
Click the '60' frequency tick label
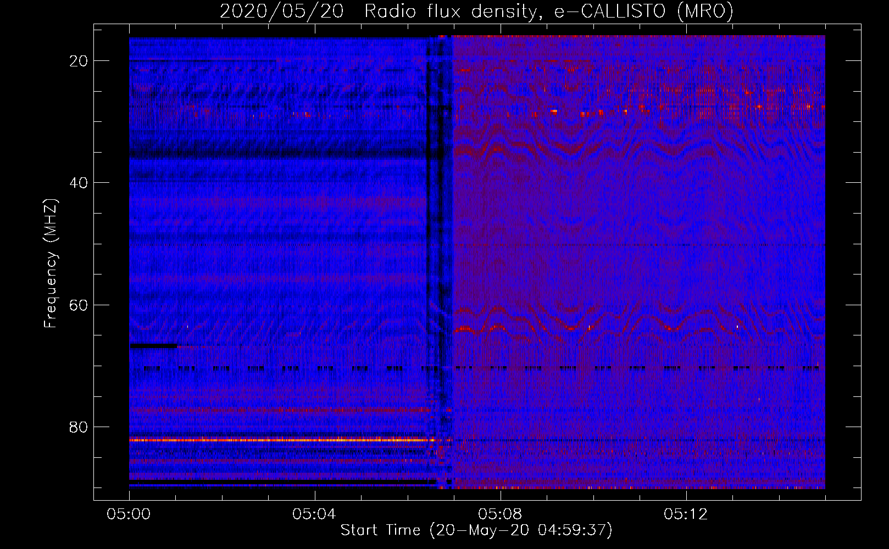pyautogui.click(x=79, y=305)
